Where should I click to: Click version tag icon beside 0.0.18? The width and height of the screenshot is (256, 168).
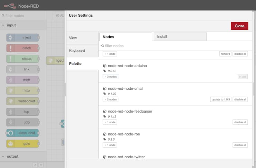(x=105, y=71)
